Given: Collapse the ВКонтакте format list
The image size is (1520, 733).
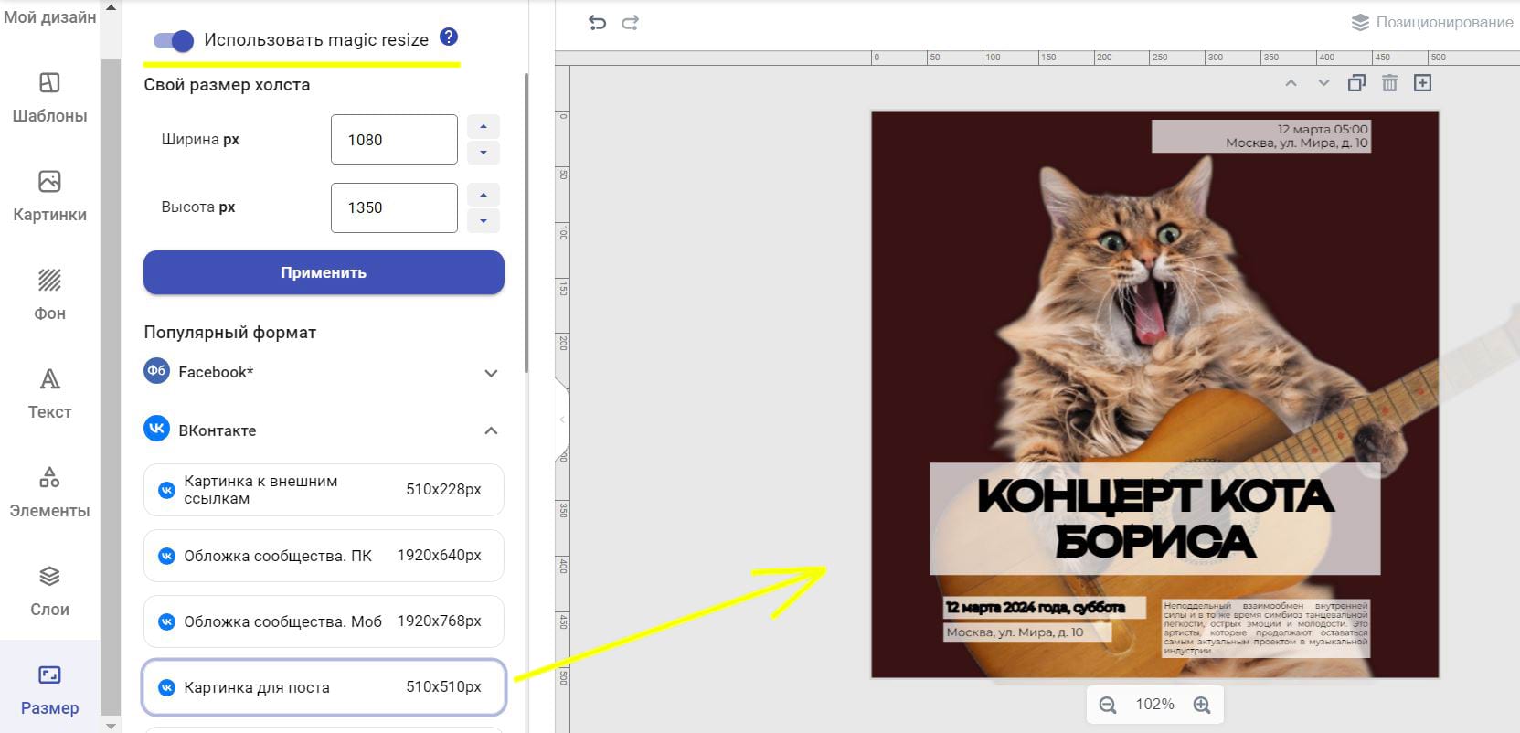Looking at the screenshot, I should point(491,430).
